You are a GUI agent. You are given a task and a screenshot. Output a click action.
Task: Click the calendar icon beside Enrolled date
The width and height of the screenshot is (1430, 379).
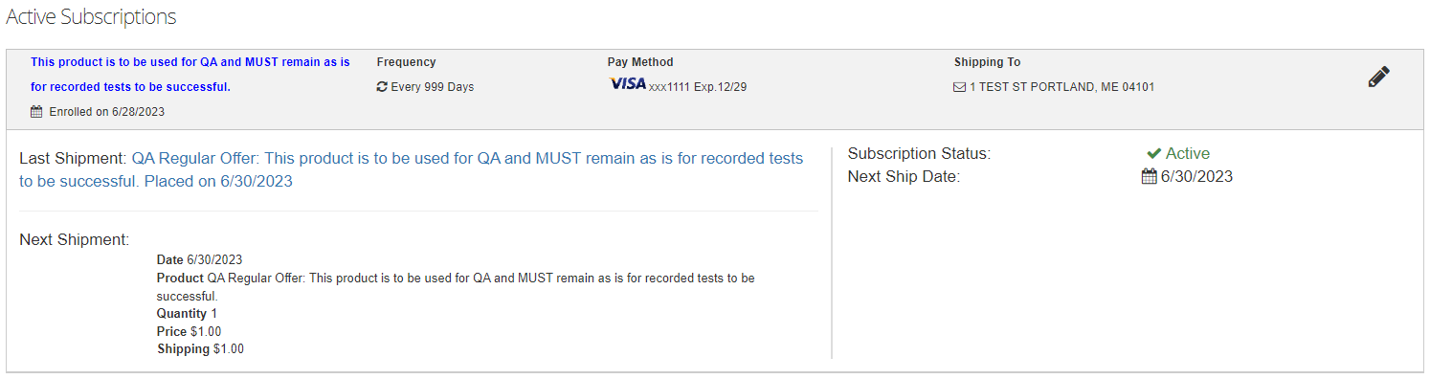36,112
